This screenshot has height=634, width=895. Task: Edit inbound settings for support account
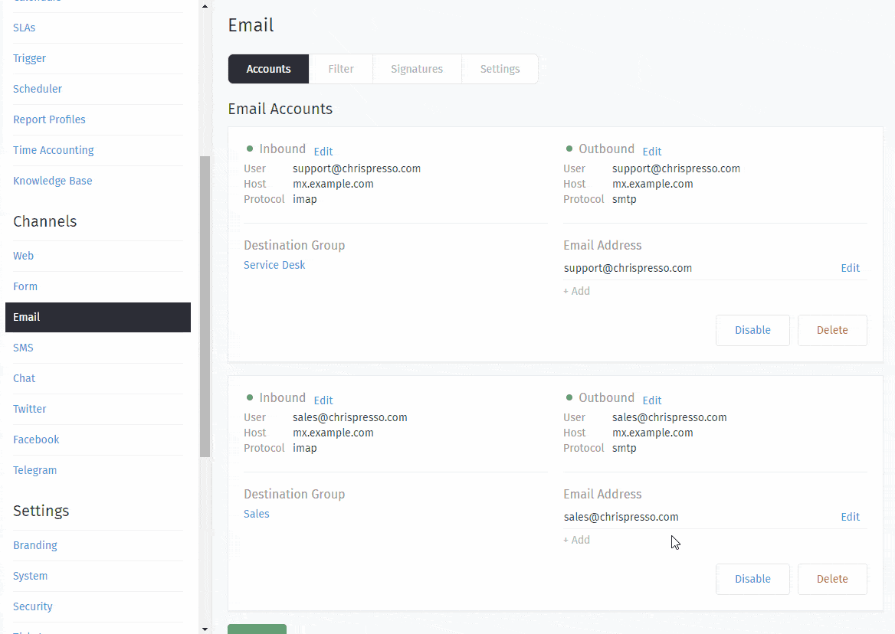click(323, 152)
